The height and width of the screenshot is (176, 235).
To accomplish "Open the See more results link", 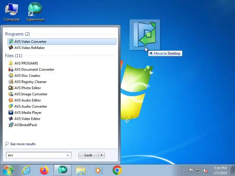I will (x=23, y=144).
